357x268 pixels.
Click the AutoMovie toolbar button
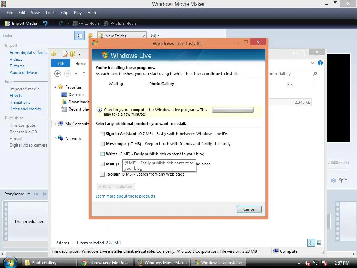point(86,23)
